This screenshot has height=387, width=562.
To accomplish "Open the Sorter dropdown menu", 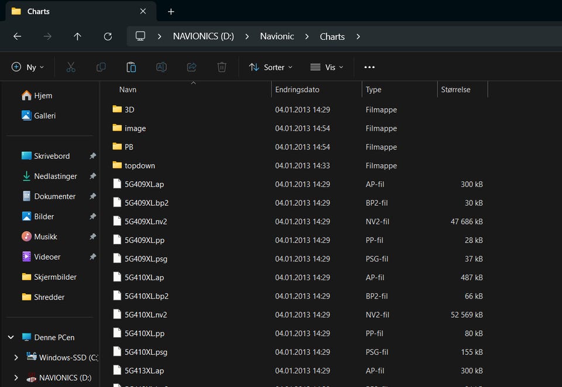I will [x=270, y=67].
